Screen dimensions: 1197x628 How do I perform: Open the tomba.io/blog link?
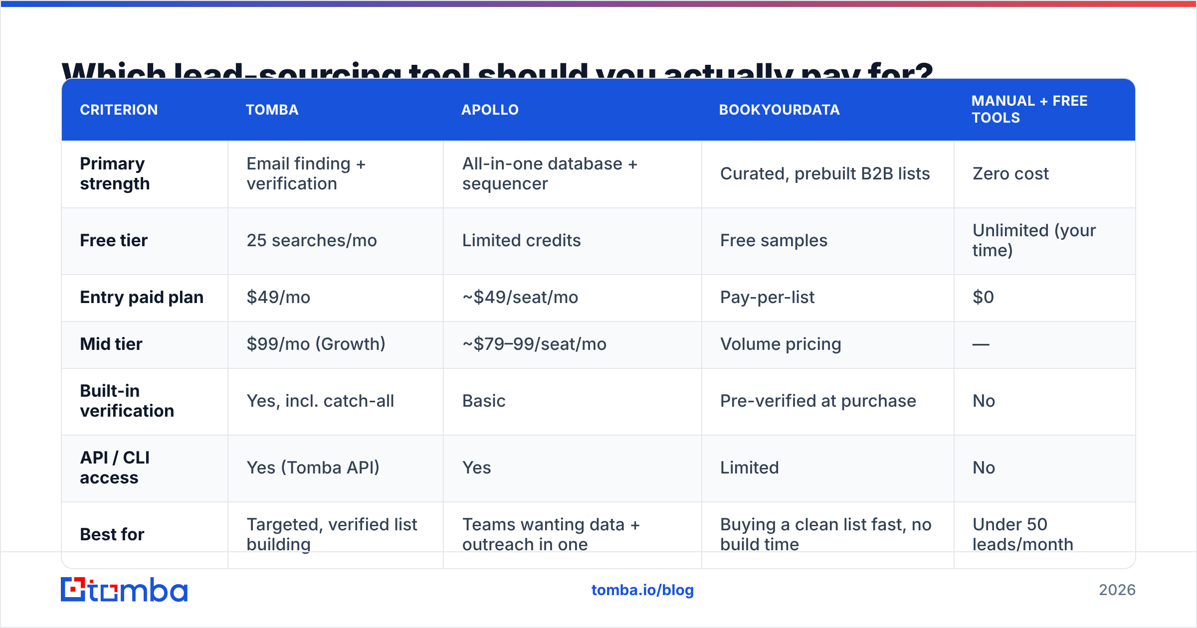[642, 590]
